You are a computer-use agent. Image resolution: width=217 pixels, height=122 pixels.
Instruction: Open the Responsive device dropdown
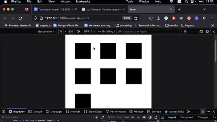coord(46,32)
